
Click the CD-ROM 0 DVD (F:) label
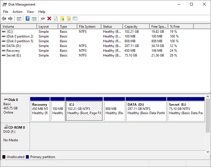(15, 137)
